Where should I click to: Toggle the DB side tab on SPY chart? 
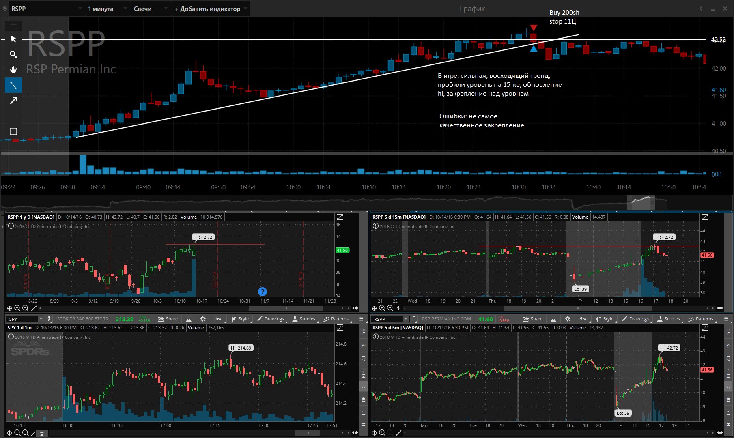tap(364, 399)
